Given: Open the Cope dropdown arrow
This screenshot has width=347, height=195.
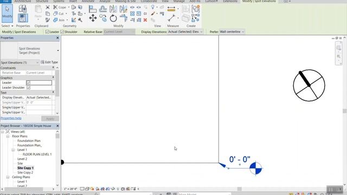Looking at the screenshot, I should [69, 7].
